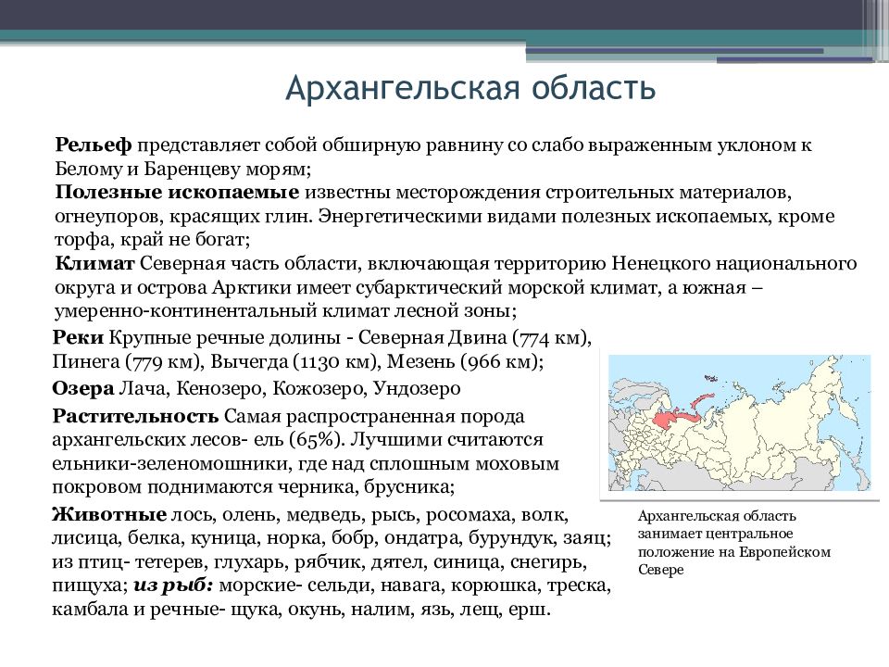Click the bold word 'Реки'
889x667 pixels.
pos(78,337)
